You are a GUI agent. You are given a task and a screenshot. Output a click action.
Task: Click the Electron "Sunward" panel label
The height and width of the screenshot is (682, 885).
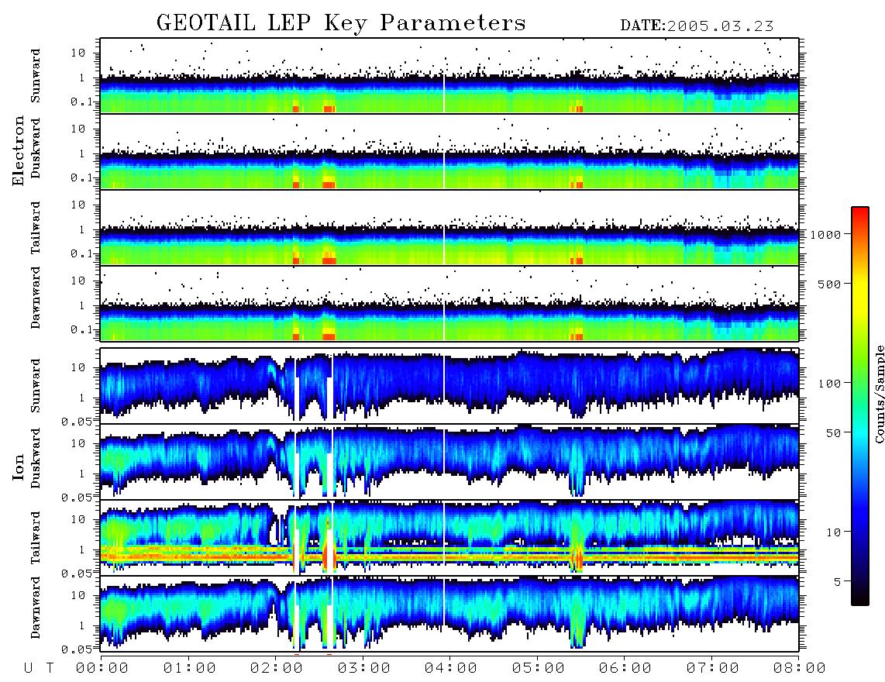[36, 76]
